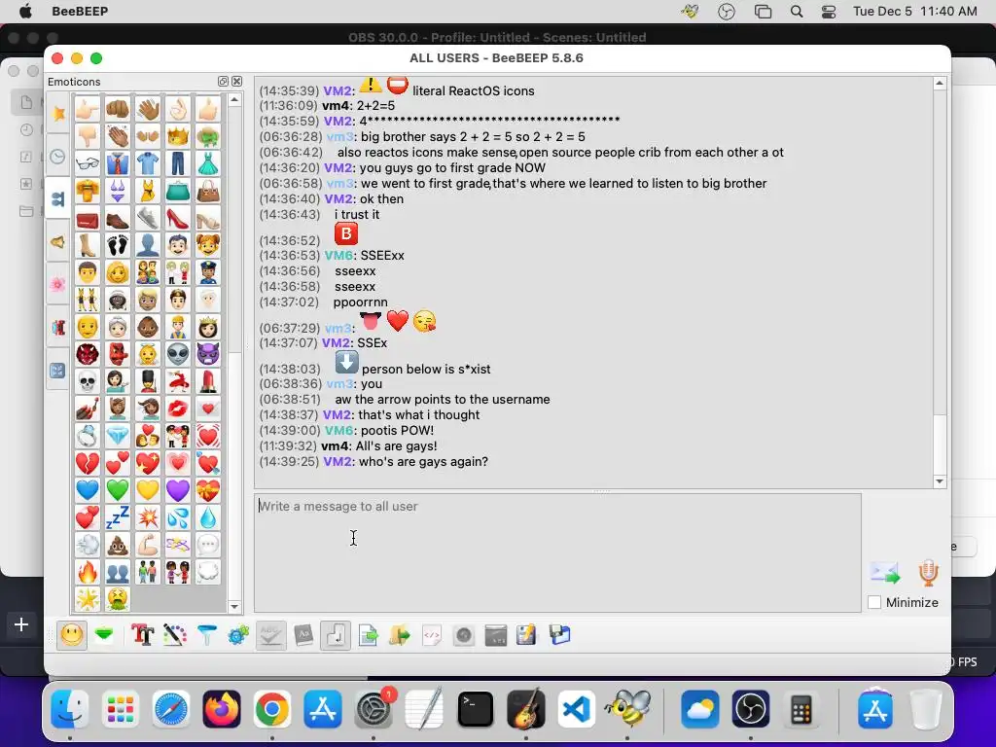The image size is (996, 747).
Task: Open the red car places emoticon tab
Action: pyautogui.click(x=57, y=328)
